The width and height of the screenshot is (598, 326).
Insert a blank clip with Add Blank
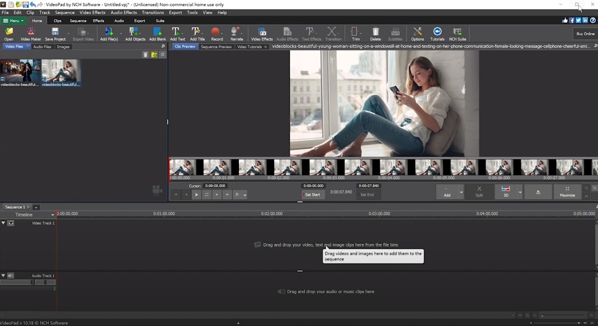click(158, 34)
